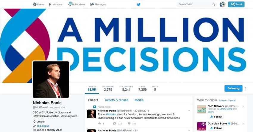Like the pinned tweet heart

coord(129,123)
